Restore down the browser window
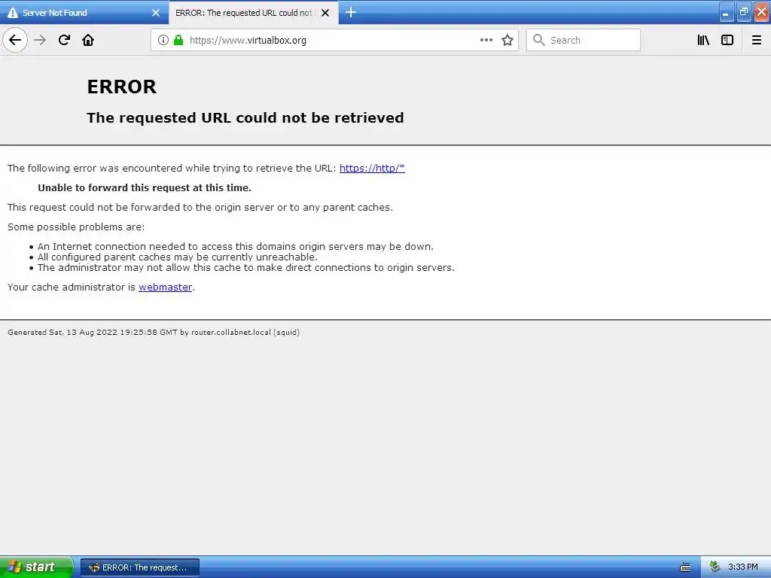Image resolution: width=771 pixels, height=578 pixels. tap(743, 12)
